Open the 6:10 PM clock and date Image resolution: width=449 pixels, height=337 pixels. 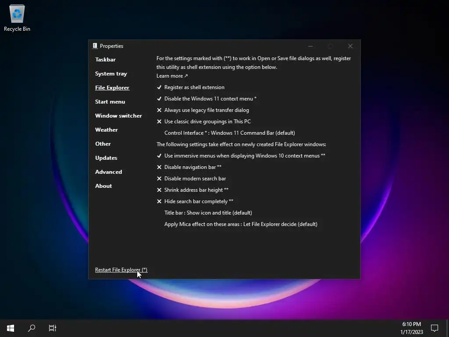pos(411,328)
